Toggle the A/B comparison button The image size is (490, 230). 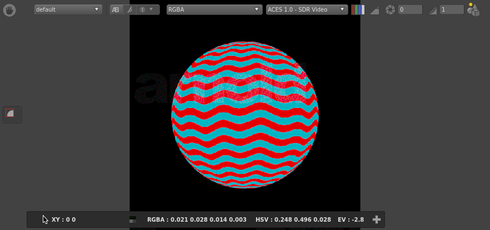116,9
